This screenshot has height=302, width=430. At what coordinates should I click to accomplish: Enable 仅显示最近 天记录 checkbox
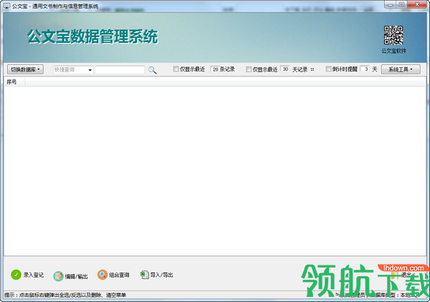pyautogui.click(x=249, y=69)
